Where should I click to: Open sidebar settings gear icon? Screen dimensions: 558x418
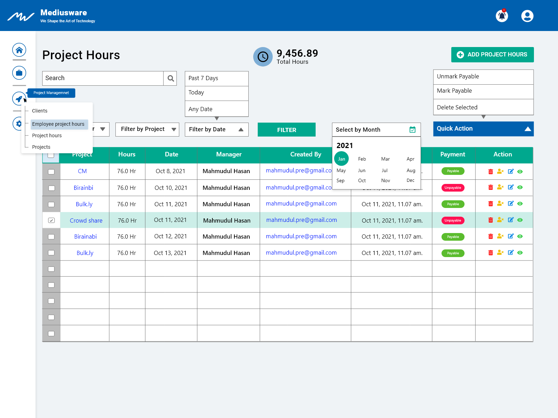click(x=19, y=124)
